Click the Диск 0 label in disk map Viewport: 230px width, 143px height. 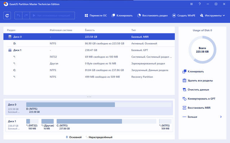pos(12,105)
